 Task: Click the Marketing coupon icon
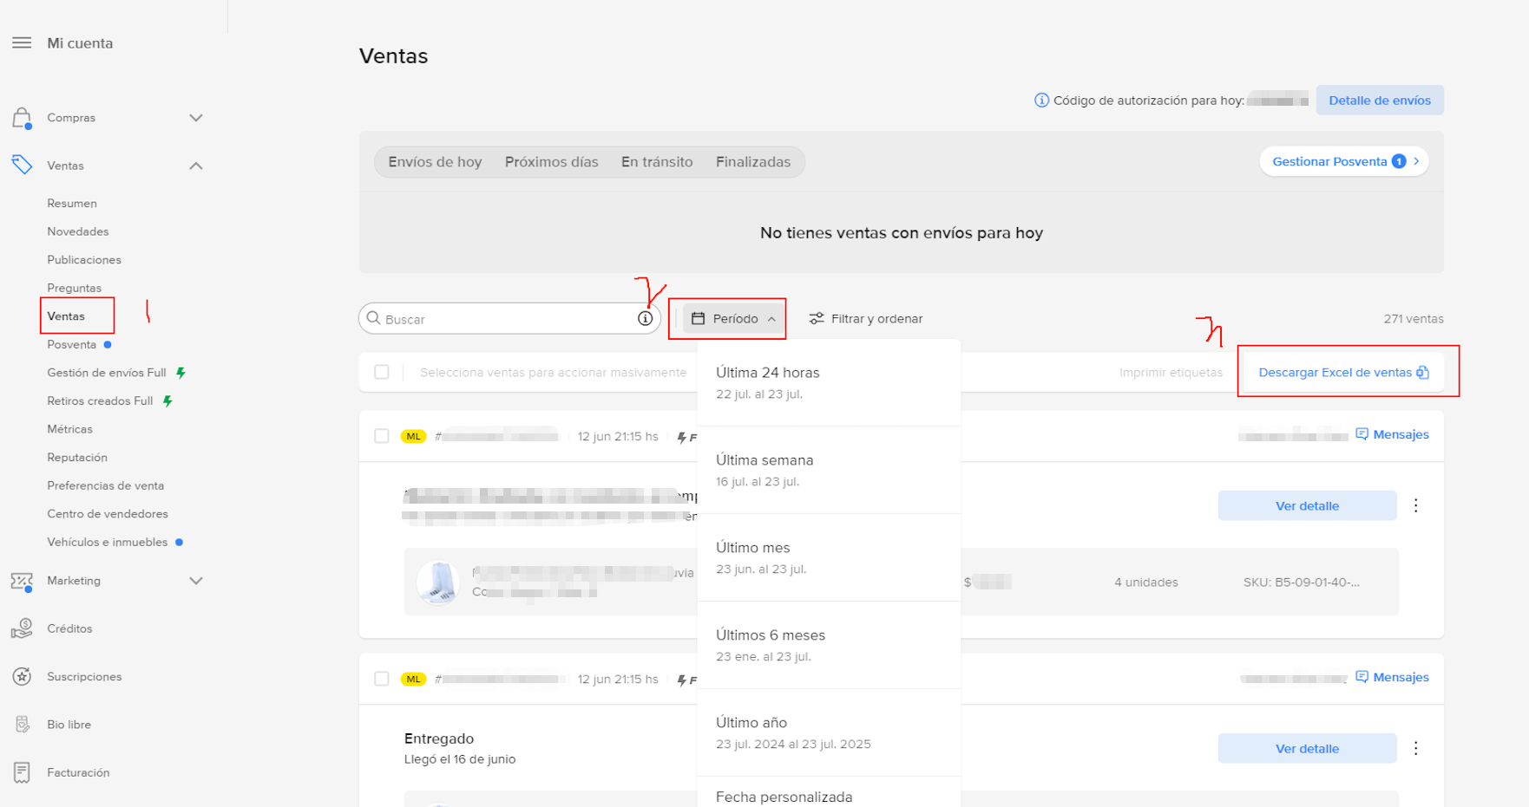22,581
